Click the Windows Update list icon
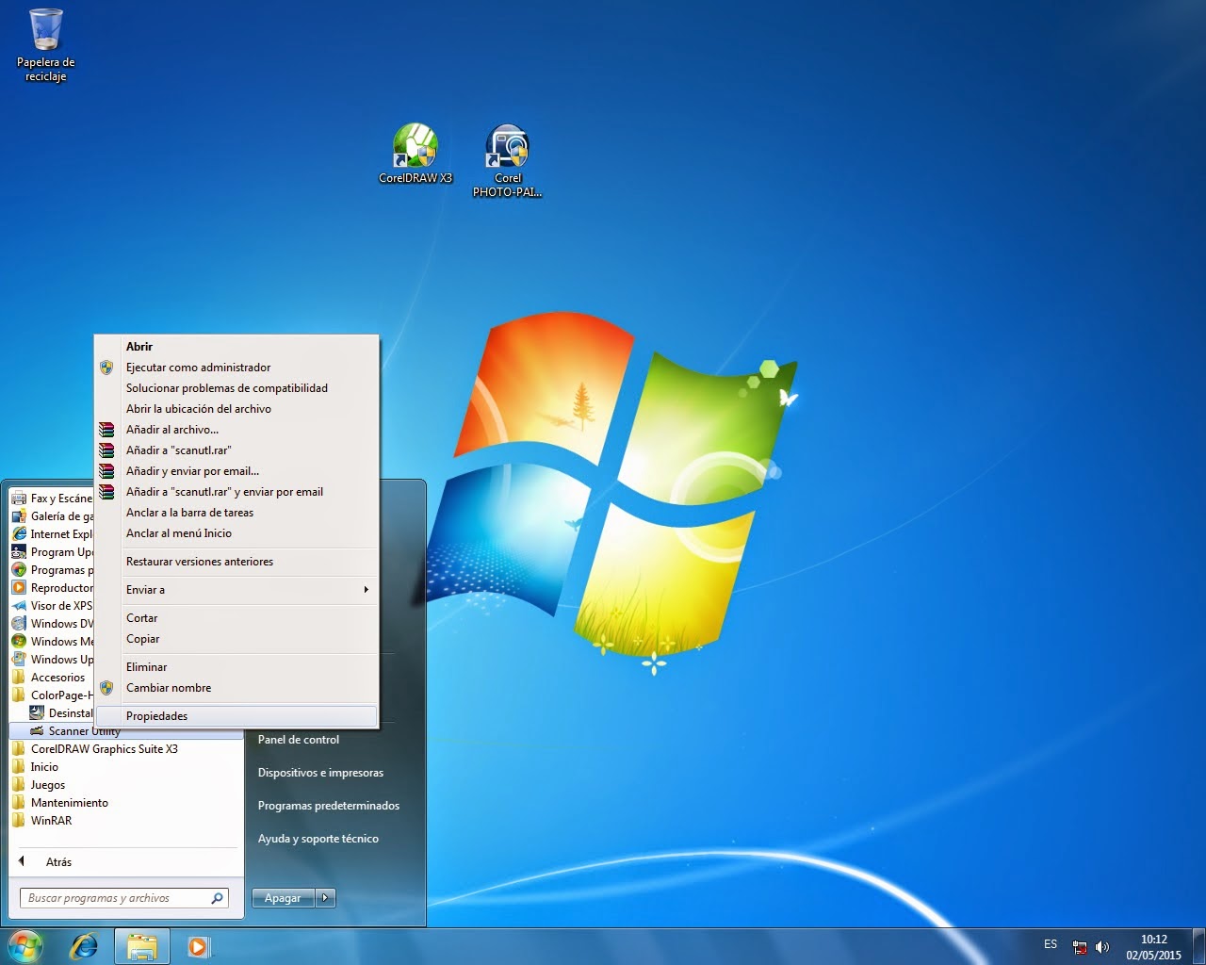 [19, 659]
